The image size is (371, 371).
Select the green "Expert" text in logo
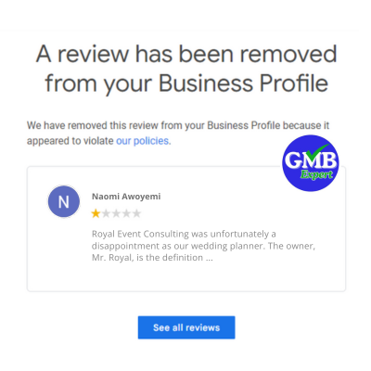point(316,175)
